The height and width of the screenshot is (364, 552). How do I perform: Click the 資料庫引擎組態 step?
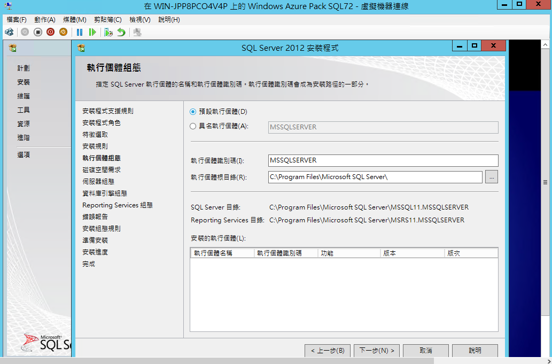click(105, 193)
